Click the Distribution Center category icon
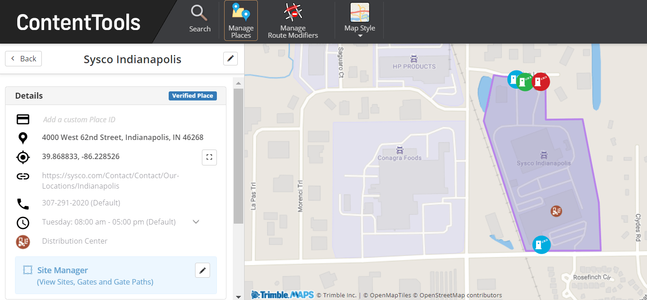Image resolution: width=647 pixels, height=300 pixels. [x=23, y=241]
